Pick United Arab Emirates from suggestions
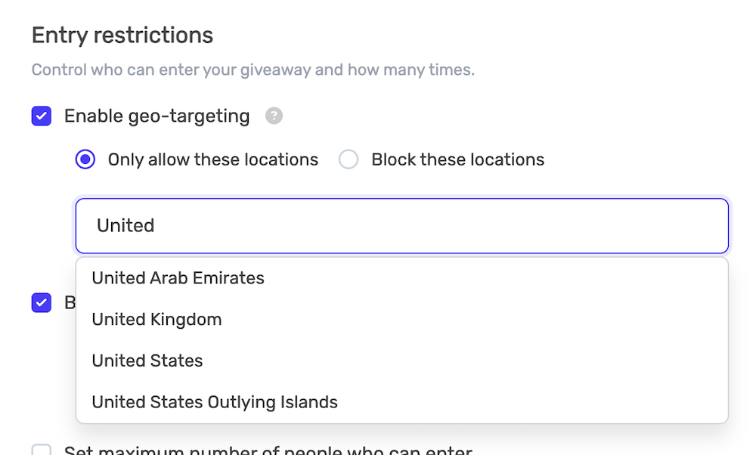The height and width of the screenshot is (455, 756). point(178,278)
